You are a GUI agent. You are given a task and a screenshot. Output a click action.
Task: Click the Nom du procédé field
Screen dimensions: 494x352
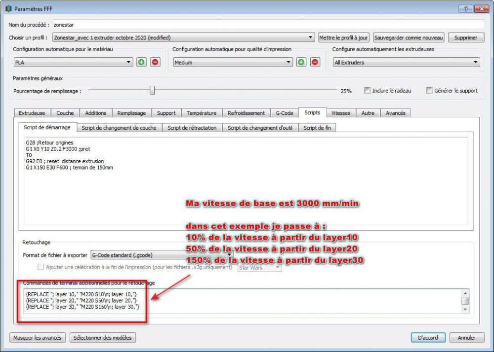point(268,25)
